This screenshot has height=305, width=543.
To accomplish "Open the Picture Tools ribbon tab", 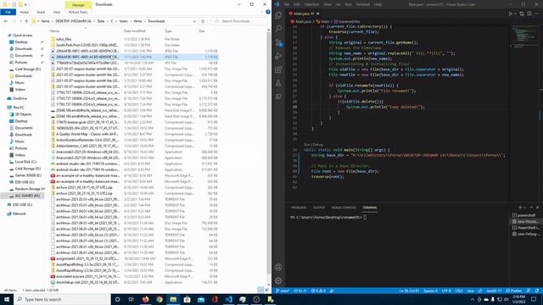I will (78, 12).
